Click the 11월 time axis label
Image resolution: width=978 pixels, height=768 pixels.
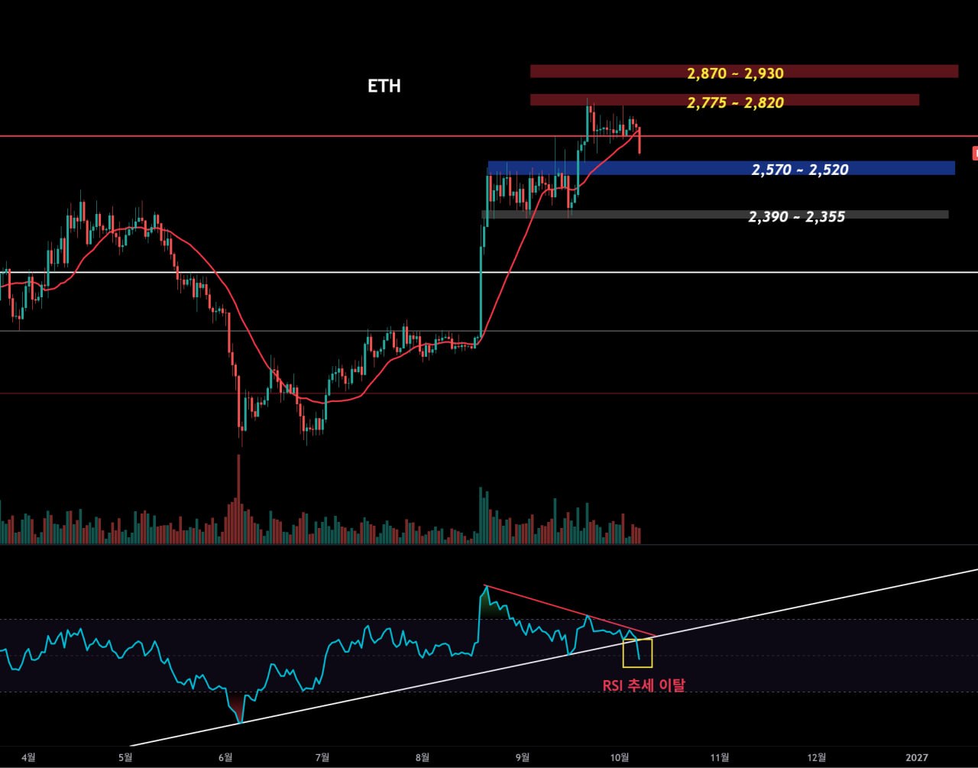pos(720,757)
